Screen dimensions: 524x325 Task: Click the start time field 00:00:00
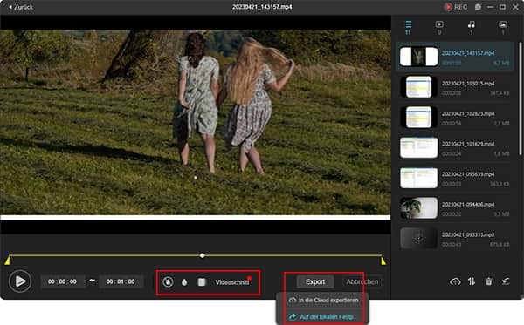click(62, 281)
